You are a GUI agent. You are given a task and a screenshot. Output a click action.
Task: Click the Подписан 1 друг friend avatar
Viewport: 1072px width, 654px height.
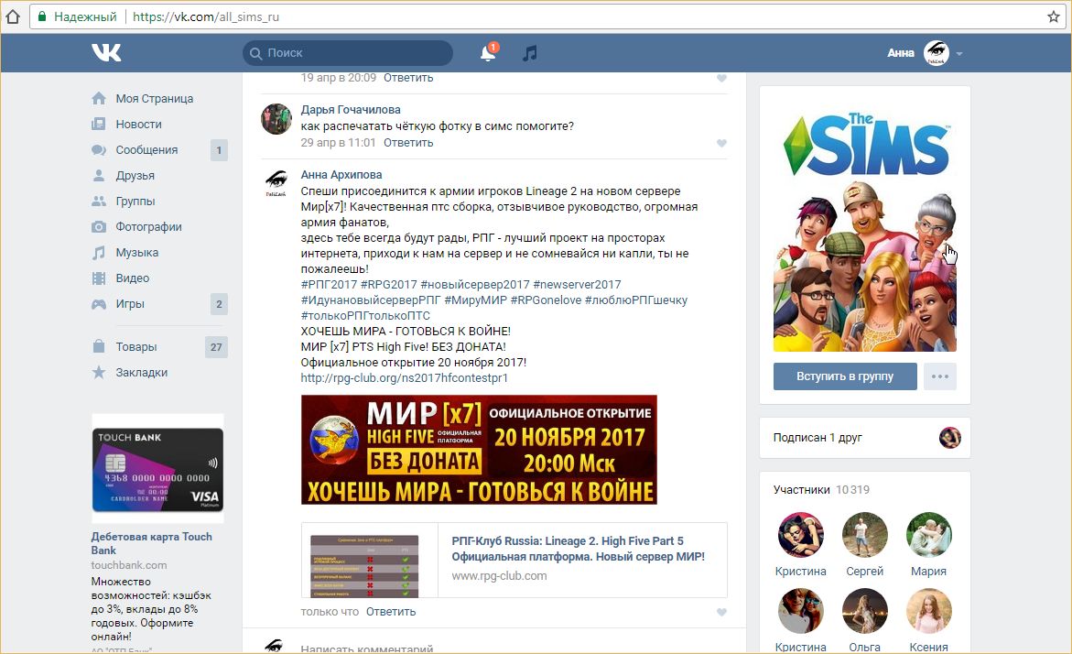(x=949, y=437)
